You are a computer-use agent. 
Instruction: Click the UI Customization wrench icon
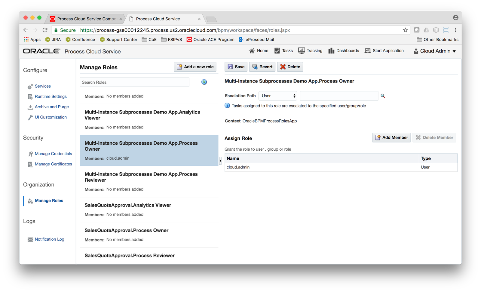30,117
